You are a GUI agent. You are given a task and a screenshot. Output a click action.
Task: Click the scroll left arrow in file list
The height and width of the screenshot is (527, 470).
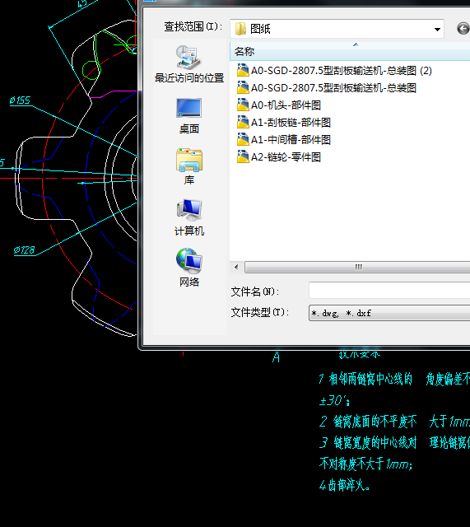[x=236, y=267]
